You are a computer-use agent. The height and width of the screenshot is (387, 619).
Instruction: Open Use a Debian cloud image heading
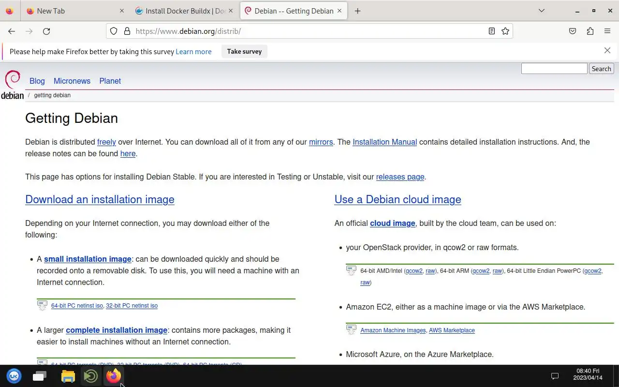(398, 199)
